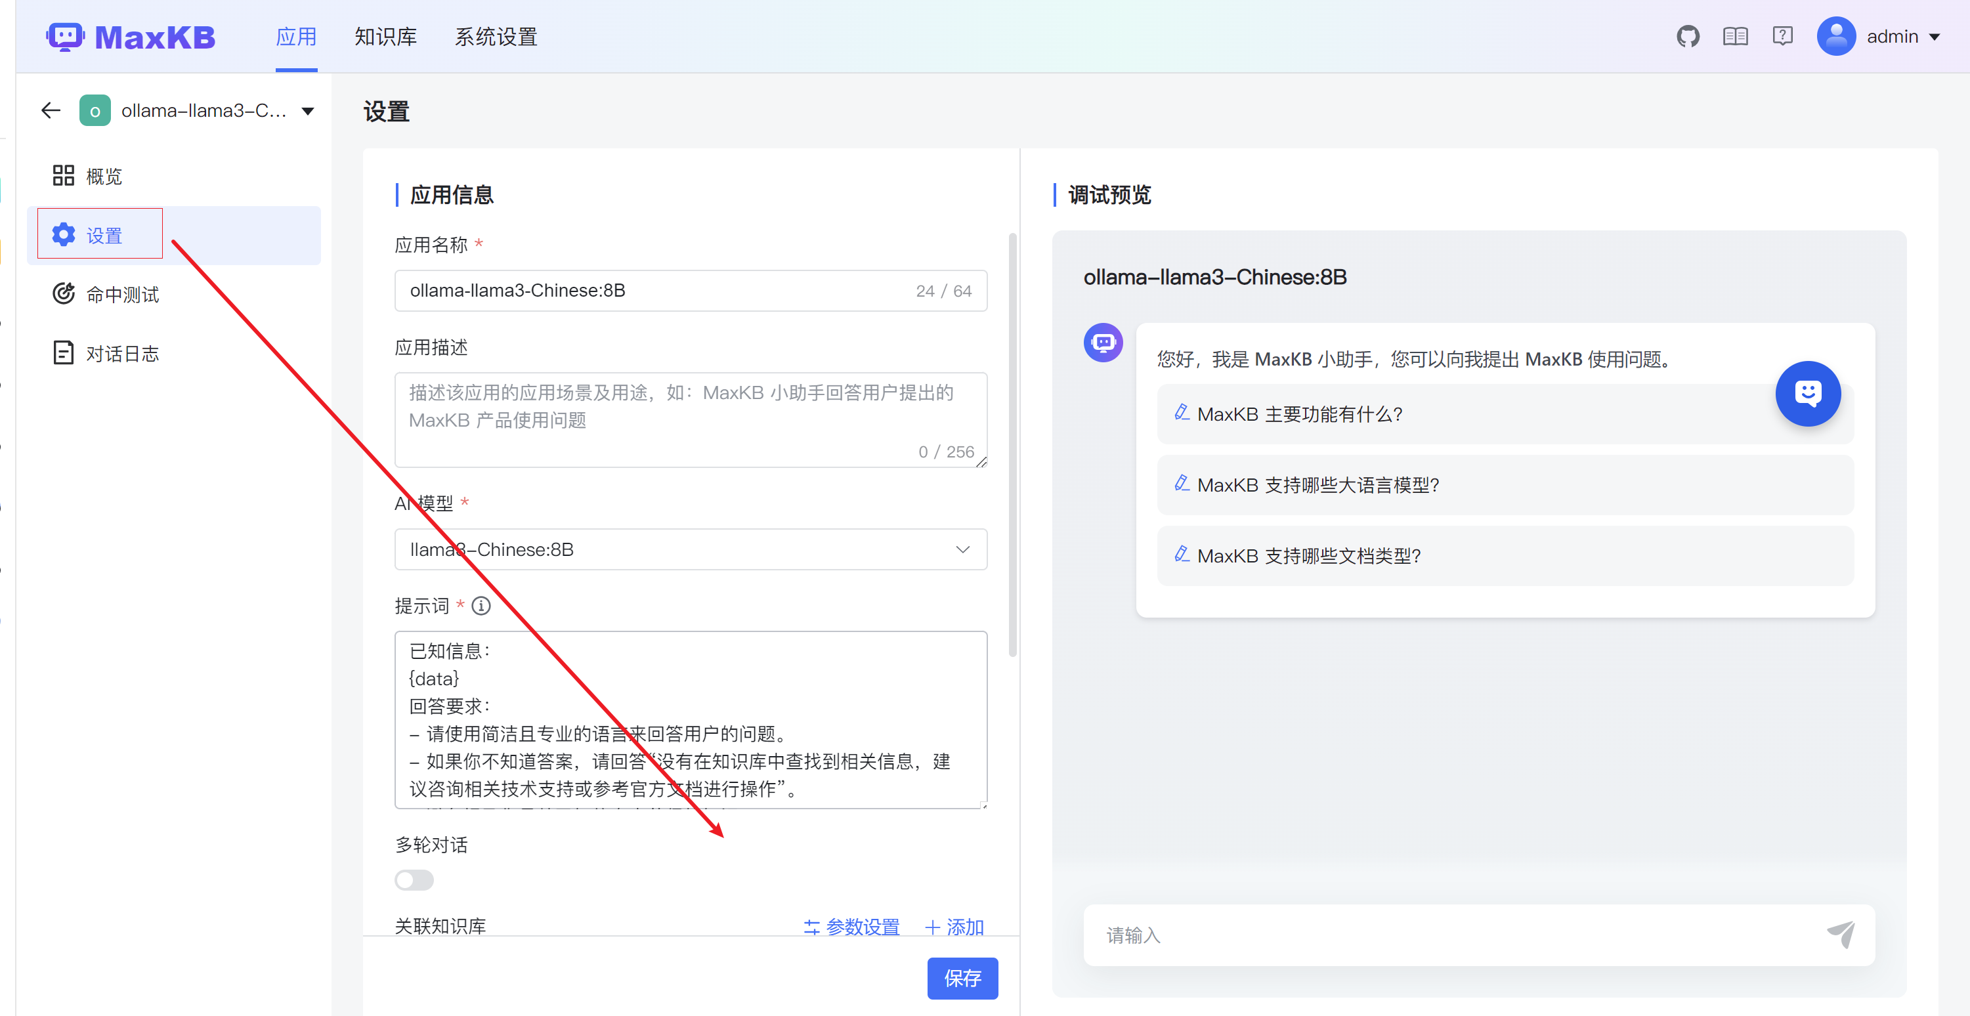Click the MaxKB logo

131,37
